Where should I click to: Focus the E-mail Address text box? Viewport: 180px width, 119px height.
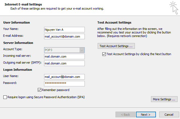pos(64,36)
